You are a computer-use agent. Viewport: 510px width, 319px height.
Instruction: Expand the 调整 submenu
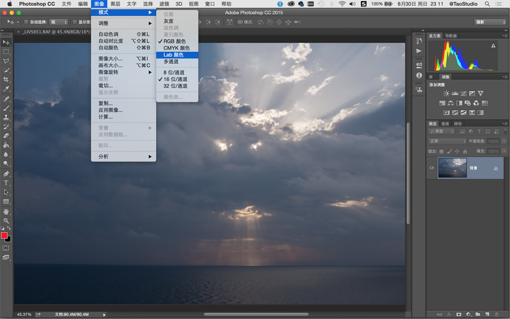click(x=123, y=24)
